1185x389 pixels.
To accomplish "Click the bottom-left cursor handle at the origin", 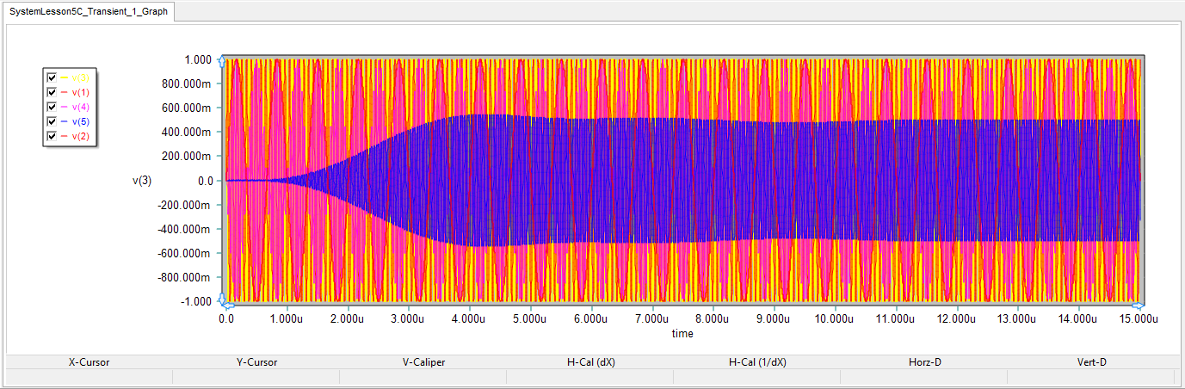I will point(223,300).
